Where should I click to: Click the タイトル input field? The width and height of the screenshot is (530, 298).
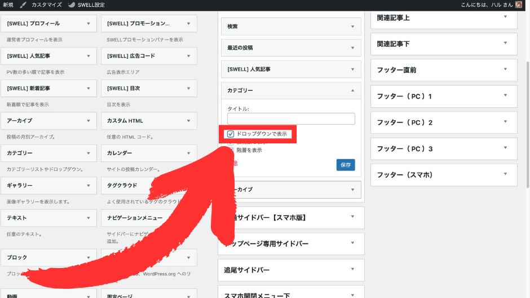(x=291, y=119)
